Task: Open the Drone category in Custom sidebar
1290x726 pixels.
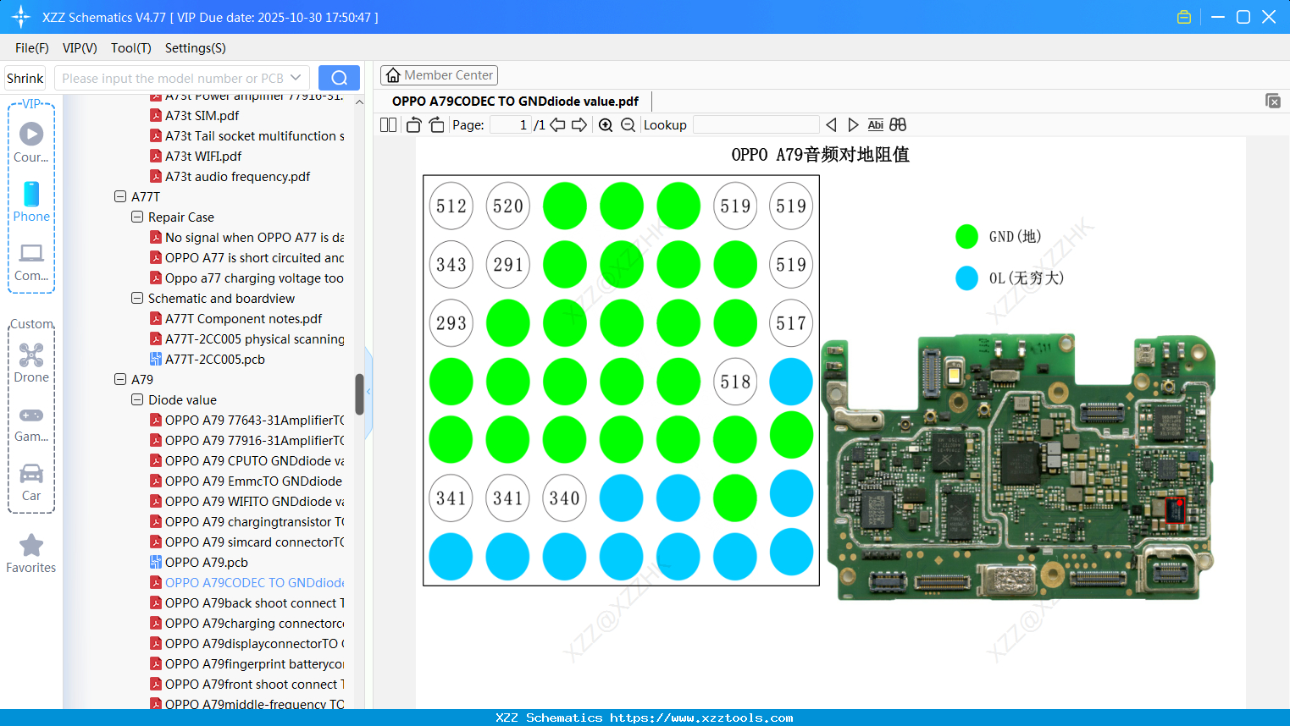Action: (x=30, y=360)
